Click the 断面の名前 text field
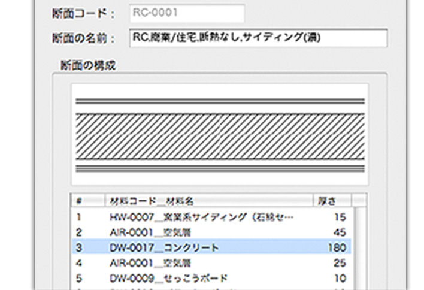 pos(258,38)
